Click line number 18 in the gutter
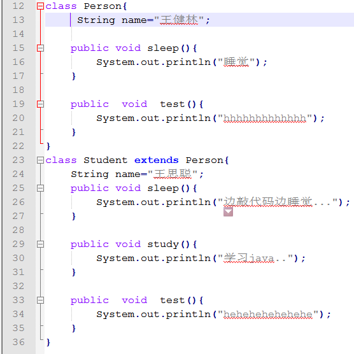 coord(18,90)
